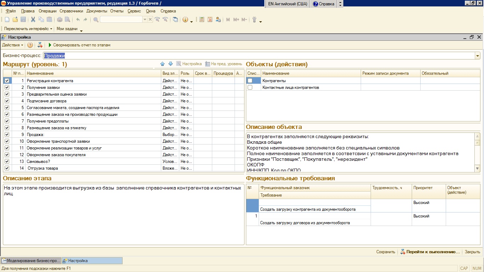Click Сформировать отчет по этапам button
The image size is (484, 272).
(79, 45)
